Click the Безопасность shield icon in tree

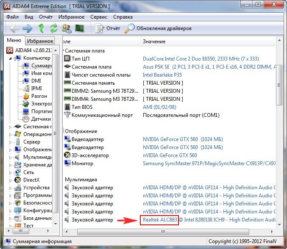[x=17, y=203]
